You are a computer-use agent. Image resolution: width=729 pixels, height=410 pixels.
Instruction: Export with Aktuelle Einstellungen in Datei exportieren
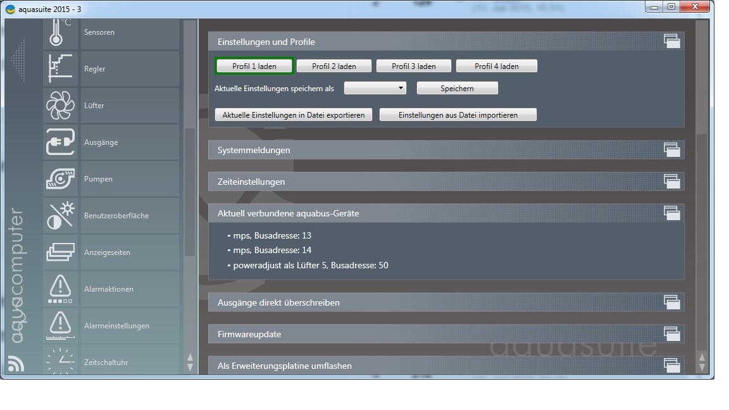[294, 115]
